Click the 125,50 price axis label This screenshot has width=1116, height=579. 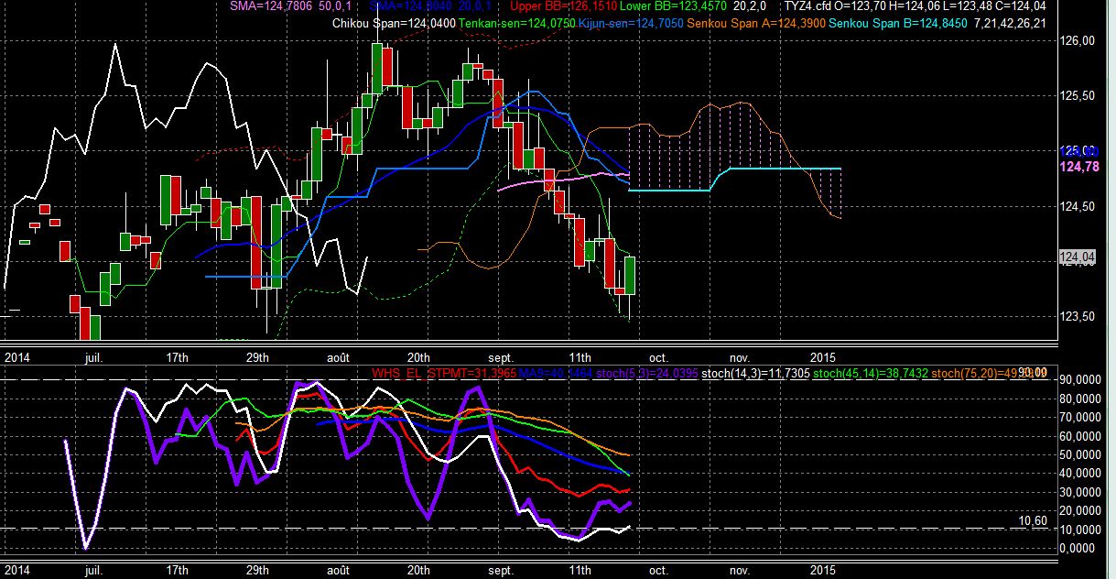[1077, 95]
